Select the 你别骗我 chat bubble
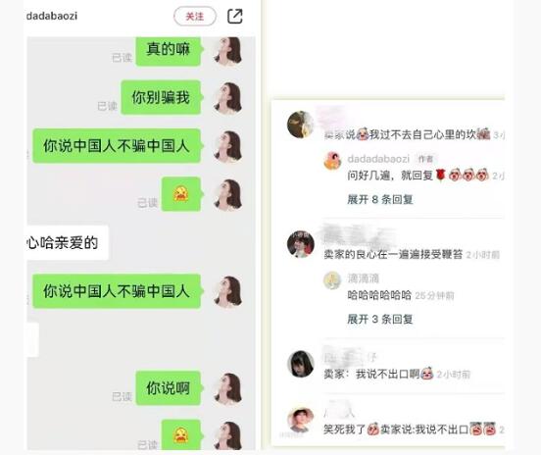The image size is (541, 455). [161, 97]
